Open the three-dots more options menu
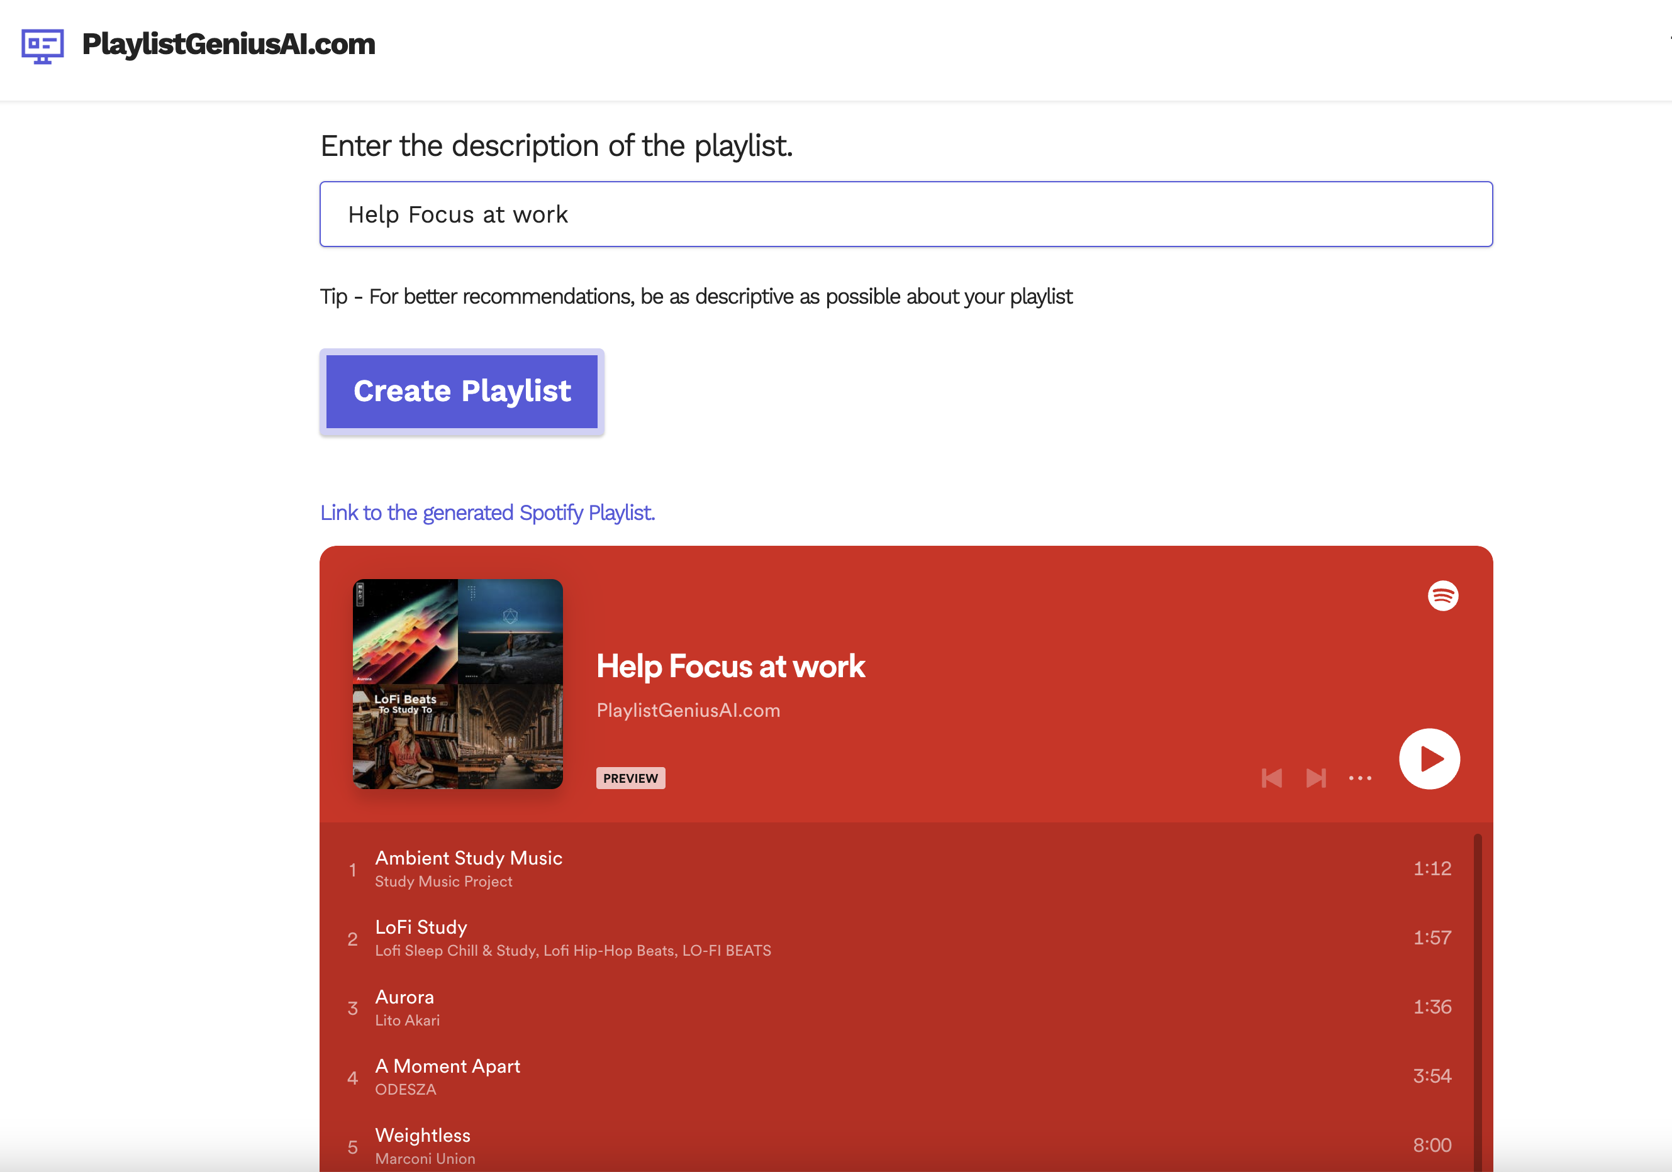This screenshot has width=1672, height=1172. pyautogui.click(x=1359, y=778)
